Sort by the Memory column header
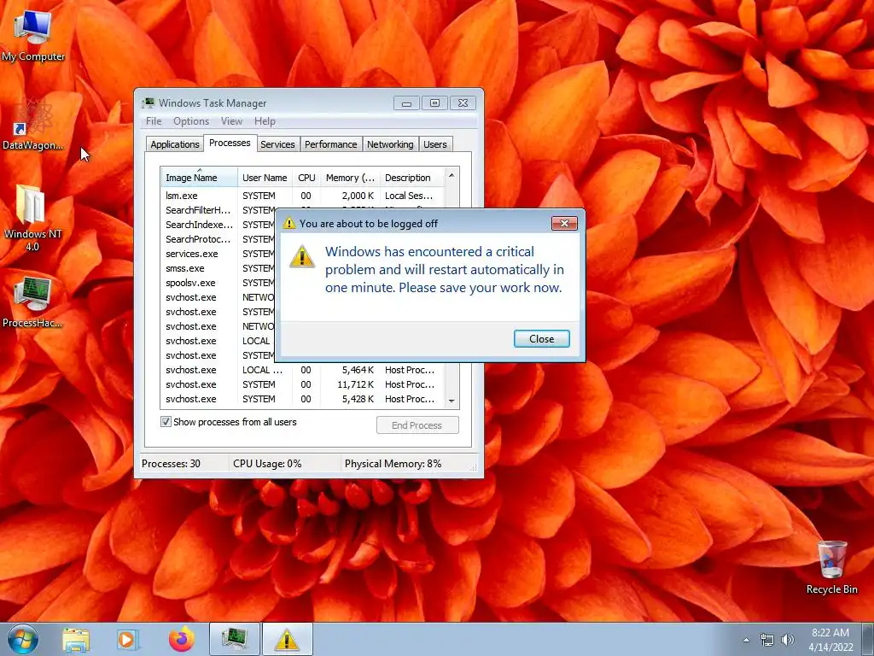874x656 pixels. 350,178
